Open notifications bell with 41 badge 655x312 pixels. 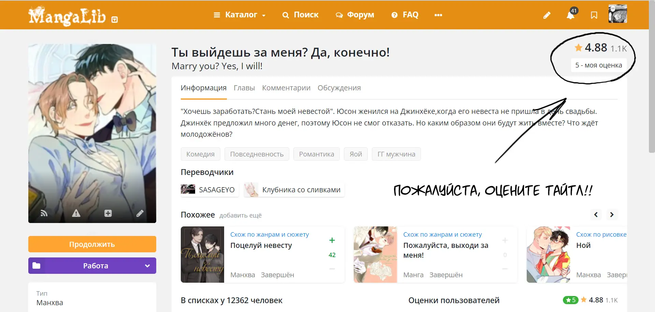coord(570,15)
